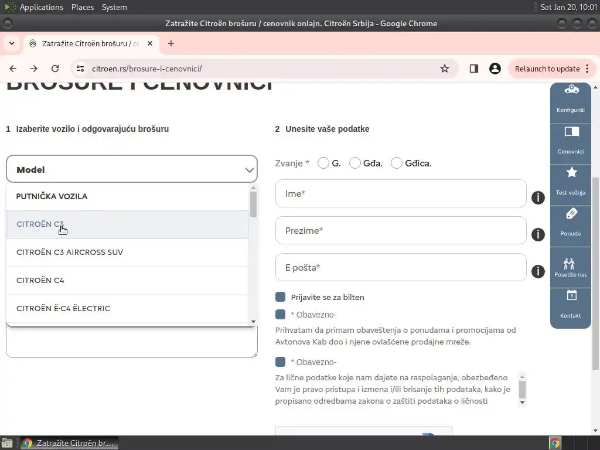The image size is (600, 450).
Task: Open the Cenovnici brochure icon
Action: point(571,132)
